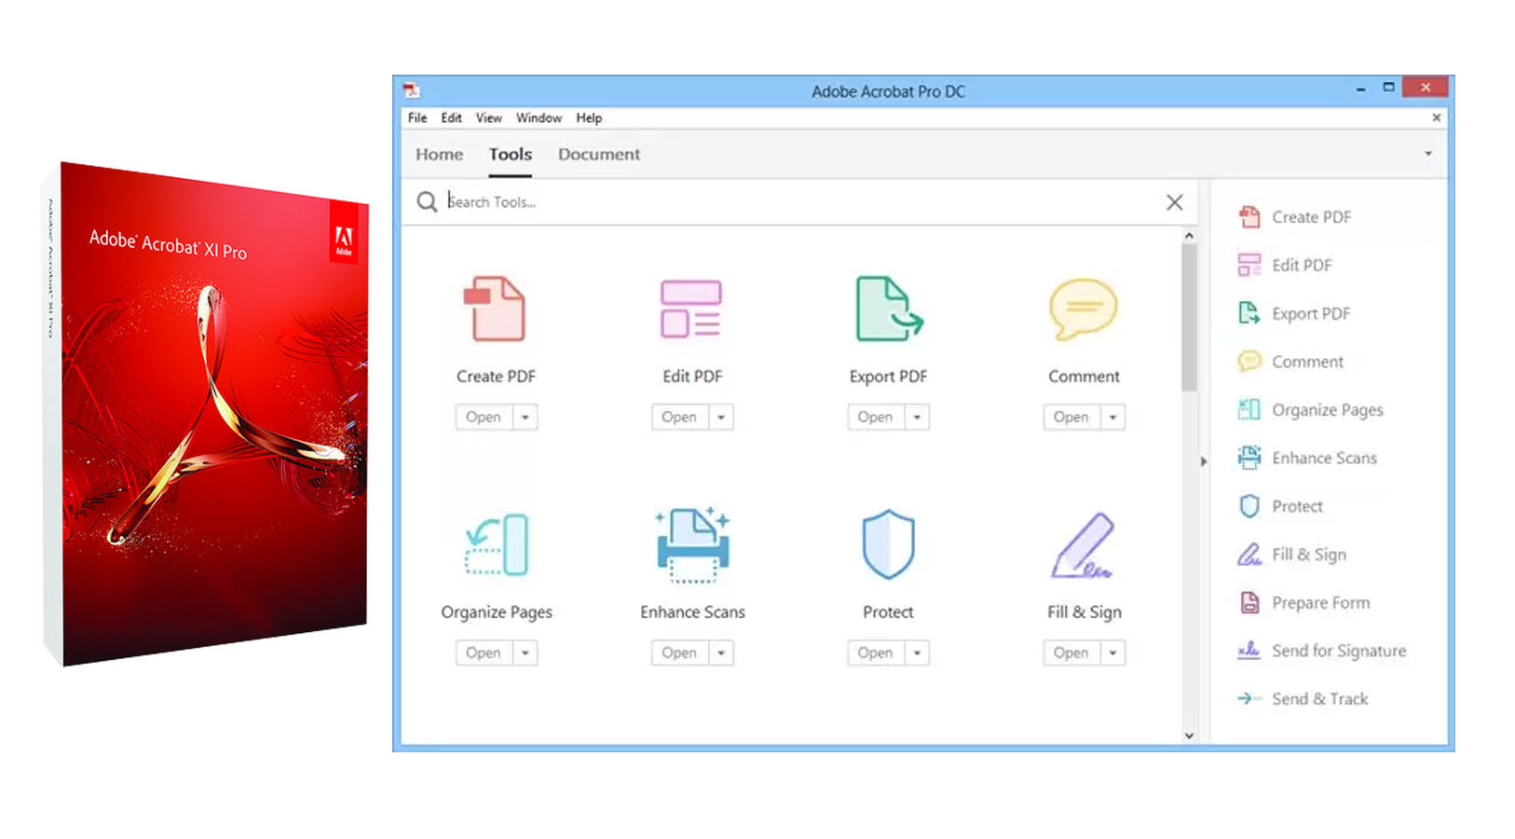Click the Fill & Sign large pen icon
This screenshot has width=1515, height=839.
(1084, 545)
